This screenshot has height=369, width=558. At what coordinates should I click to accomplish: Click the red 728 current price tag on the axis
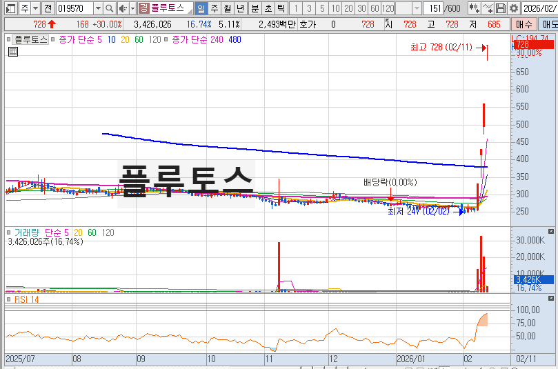point(534,45)
